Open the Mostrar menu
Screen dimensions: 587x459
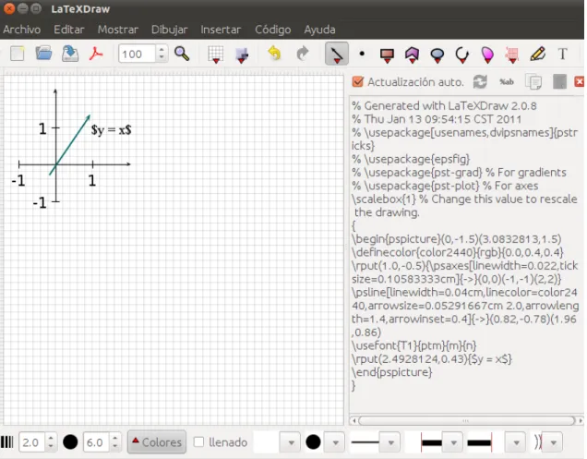tap(118, 30)
